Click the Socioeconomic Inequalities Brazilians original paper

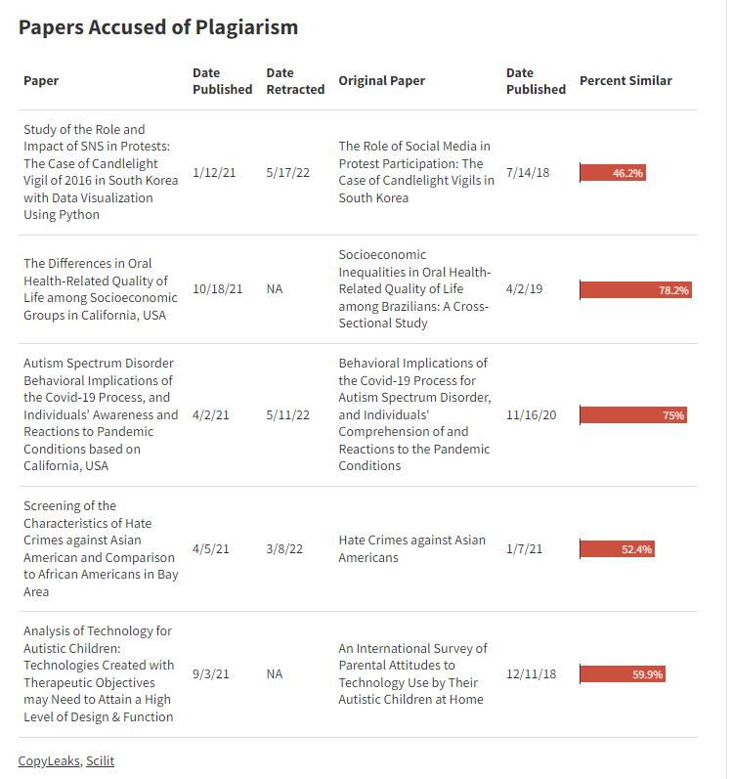pos(415,289)
